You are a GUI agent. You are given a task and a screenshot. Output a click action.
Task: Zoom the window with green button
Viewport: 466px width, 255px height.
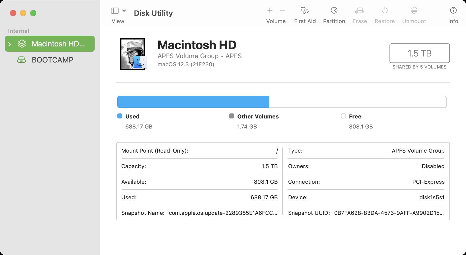click(x=33, y=13)
